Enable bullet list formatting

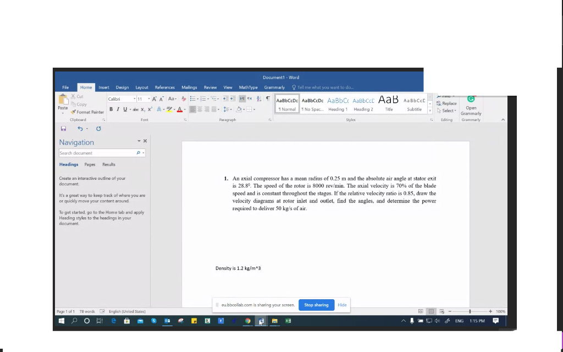coord(192,98)
